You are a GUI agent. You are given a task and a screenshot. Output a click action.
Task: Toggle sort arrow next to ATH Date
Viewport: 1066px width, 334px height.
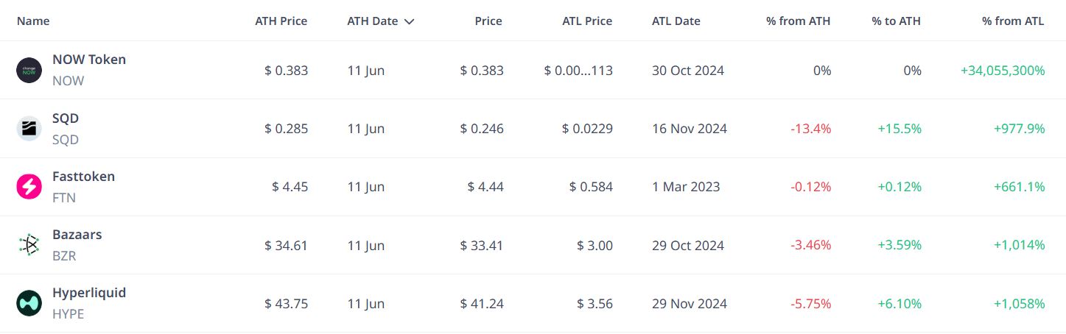[410, 21]
